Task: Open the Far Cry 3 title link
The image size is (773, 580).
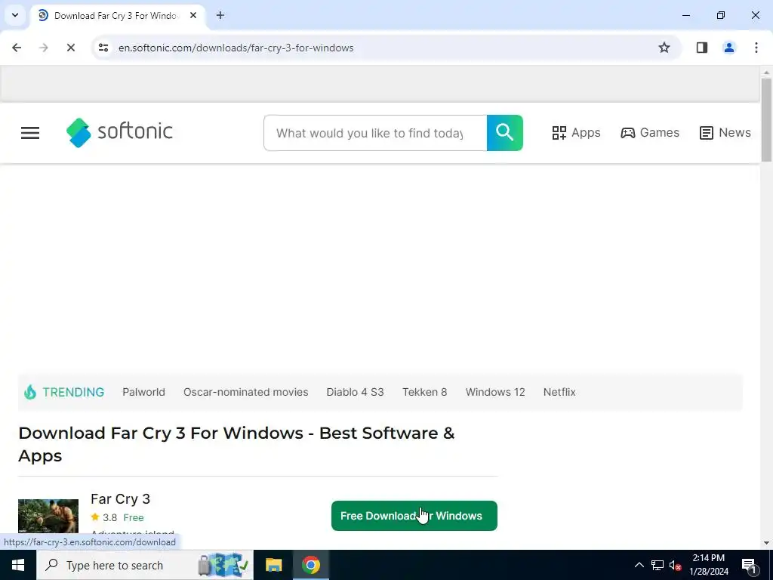Action: (x=120, y=498)
